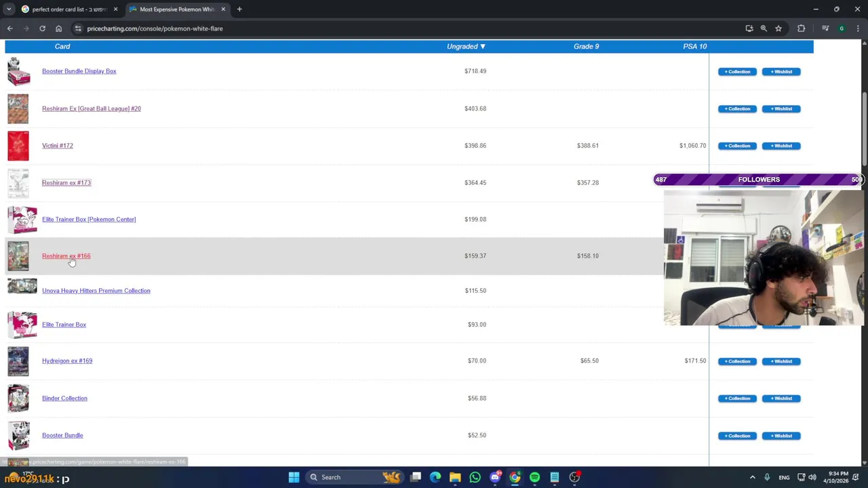Sort by the Grade 9 column header
868x488 pixels.
coord(587,46)
